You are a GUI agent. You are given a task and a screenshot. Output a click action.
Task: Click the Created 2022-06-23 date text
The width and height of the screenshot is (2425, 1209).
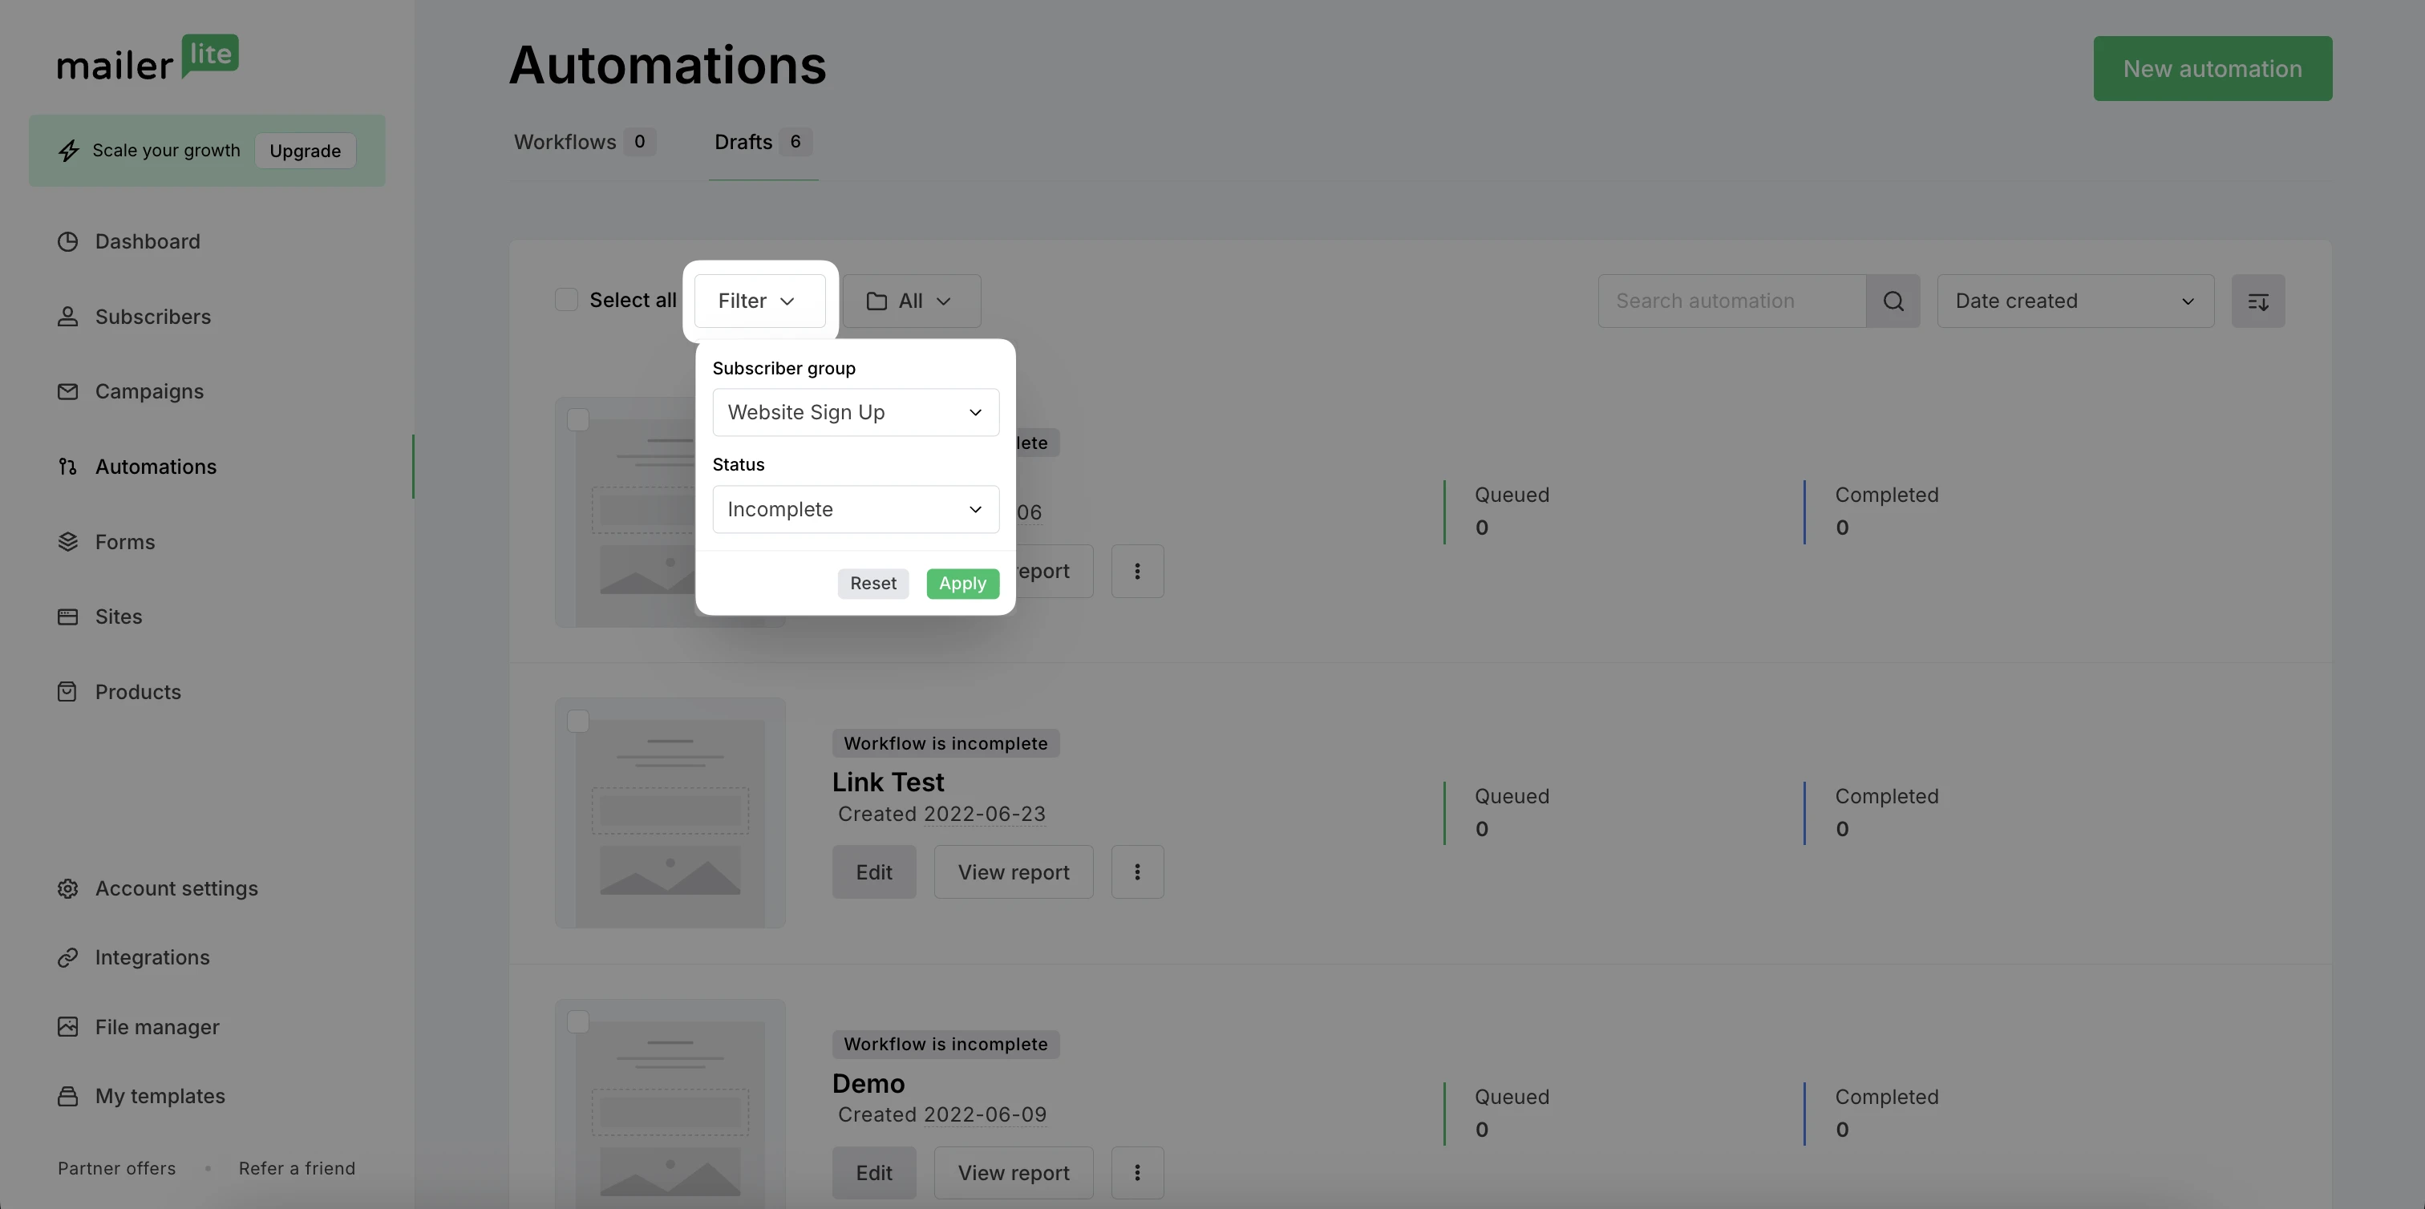click(941, 815)
